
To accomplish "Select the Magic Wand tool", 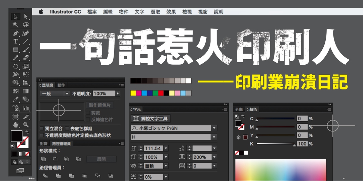I will click(x=15, y=25).
